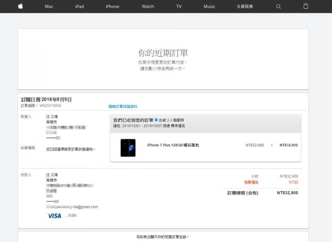The height and width of the screenshot is (242, 332).
Task: Open the iPhone menu
Action: tap(113, 6)
